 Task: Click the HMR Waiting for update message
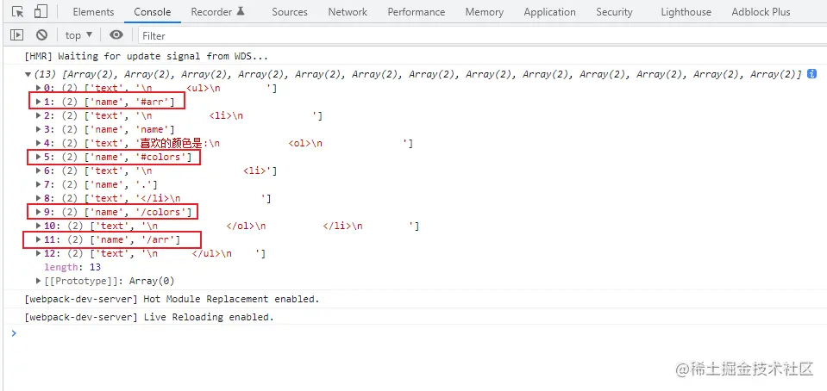(x=147, y=56)
